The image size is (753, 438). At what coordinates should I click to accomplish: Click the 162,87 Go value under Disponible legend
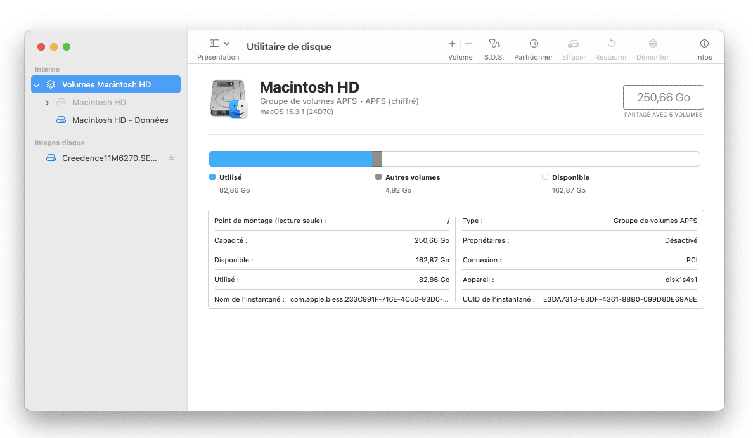click(x=569, y=190)
